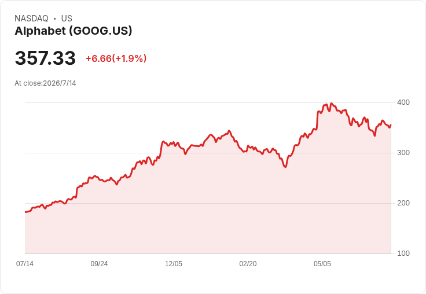Select the NASDAQ exchange label
This screenshot has height=294, width=426.
pyautogui.click(x=31, y=19)
